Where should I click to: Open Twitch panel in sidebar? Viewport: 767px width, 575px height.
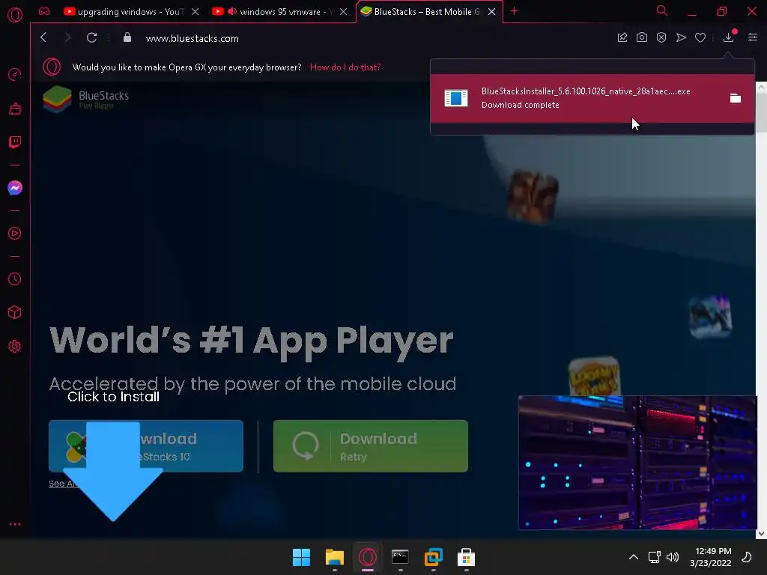(x=15, y=142)
